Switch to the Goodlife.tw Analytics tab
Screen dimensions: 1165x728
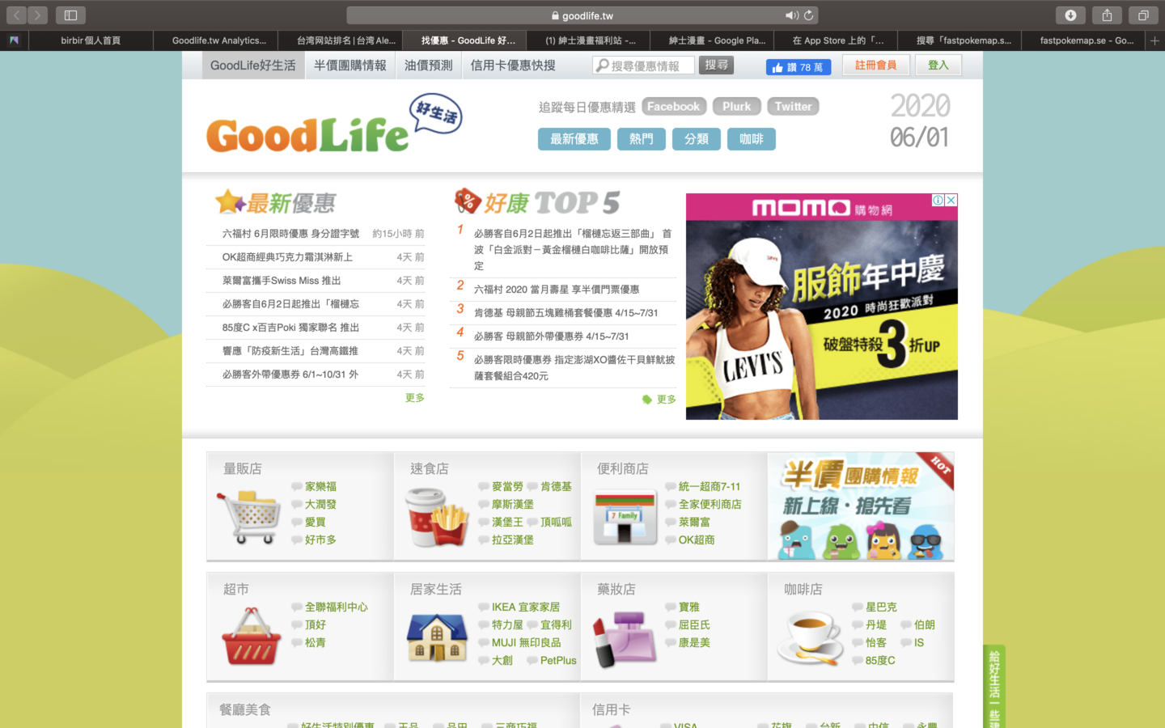point(218,40)
